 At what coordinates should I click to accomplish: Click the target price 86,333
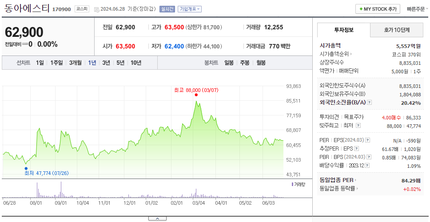click(413, 118)
